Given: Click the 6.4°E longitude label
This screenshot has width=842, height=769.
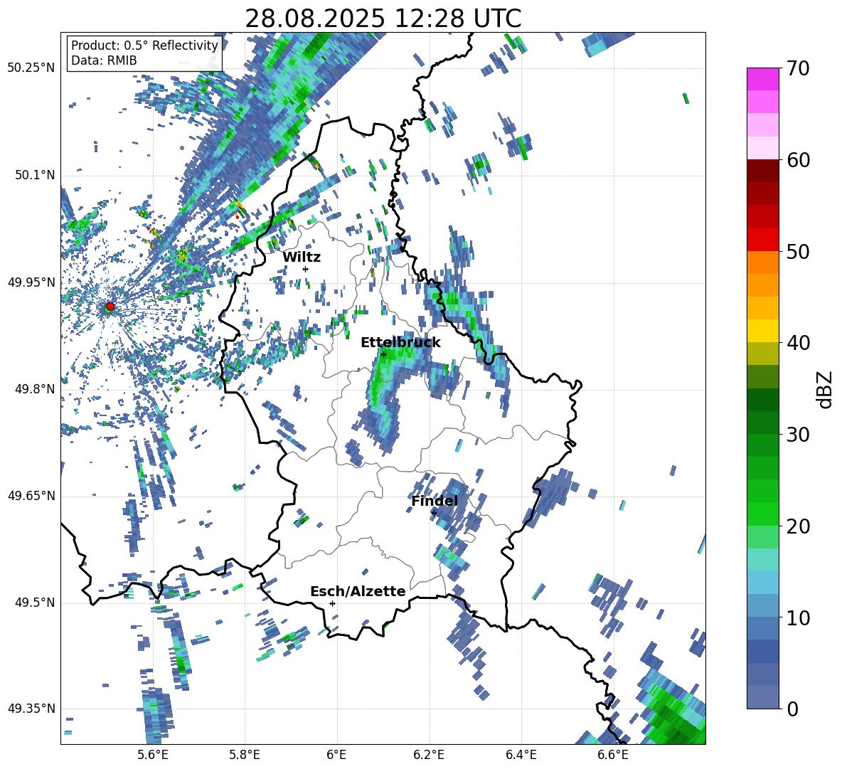Looking at the screenshot, I should pos(521,755).
